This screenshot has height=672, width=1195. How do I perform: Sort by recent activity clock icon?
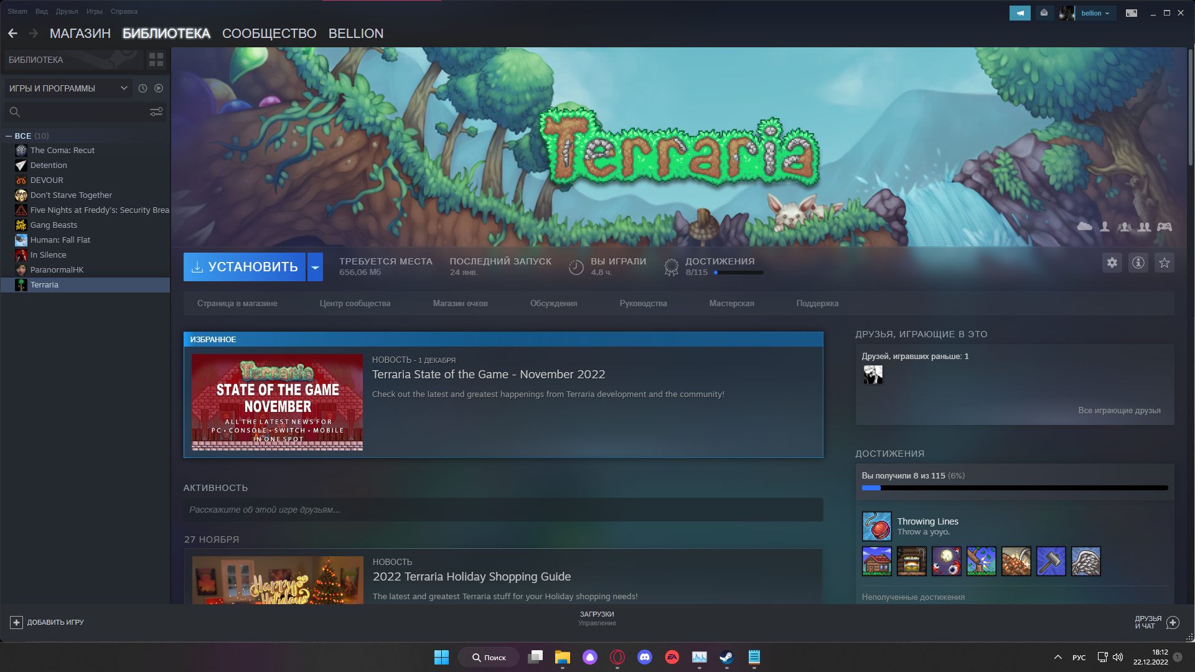(143, 88)
